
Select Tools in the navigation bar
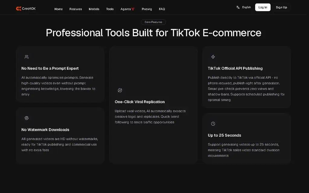click(110, 9)
